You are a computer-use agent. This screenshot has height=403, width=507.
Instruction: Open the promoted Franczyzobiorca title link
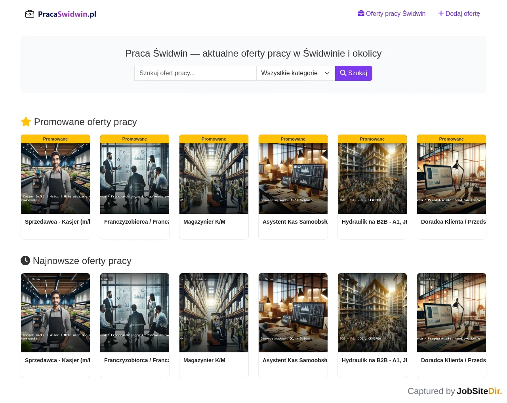coord(137,222)
